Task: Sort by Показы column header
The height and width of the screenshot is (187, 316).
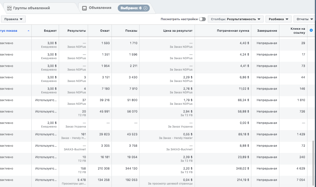Action: tap(131, 31)
